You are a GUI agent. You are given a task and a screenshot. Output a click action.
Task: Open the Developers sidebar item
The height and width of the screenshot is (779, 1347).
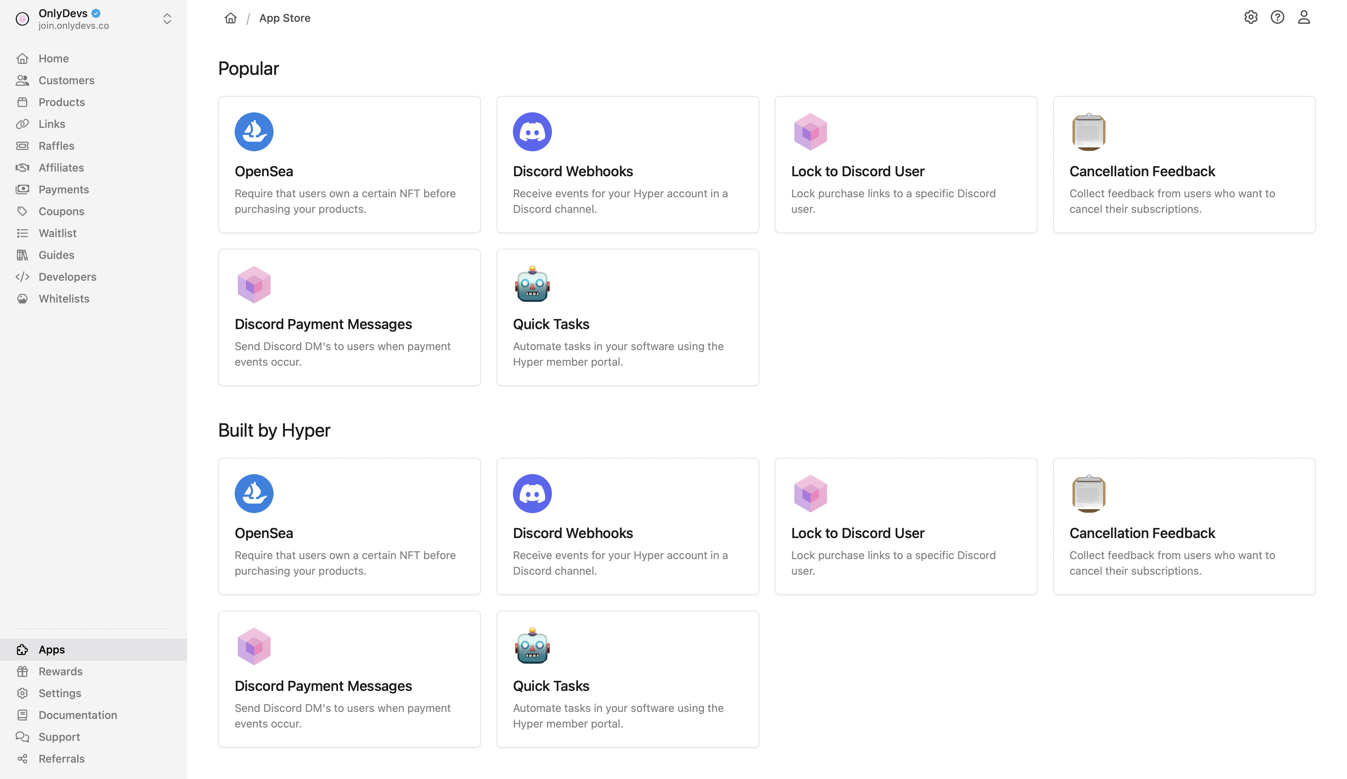[67, 277]
